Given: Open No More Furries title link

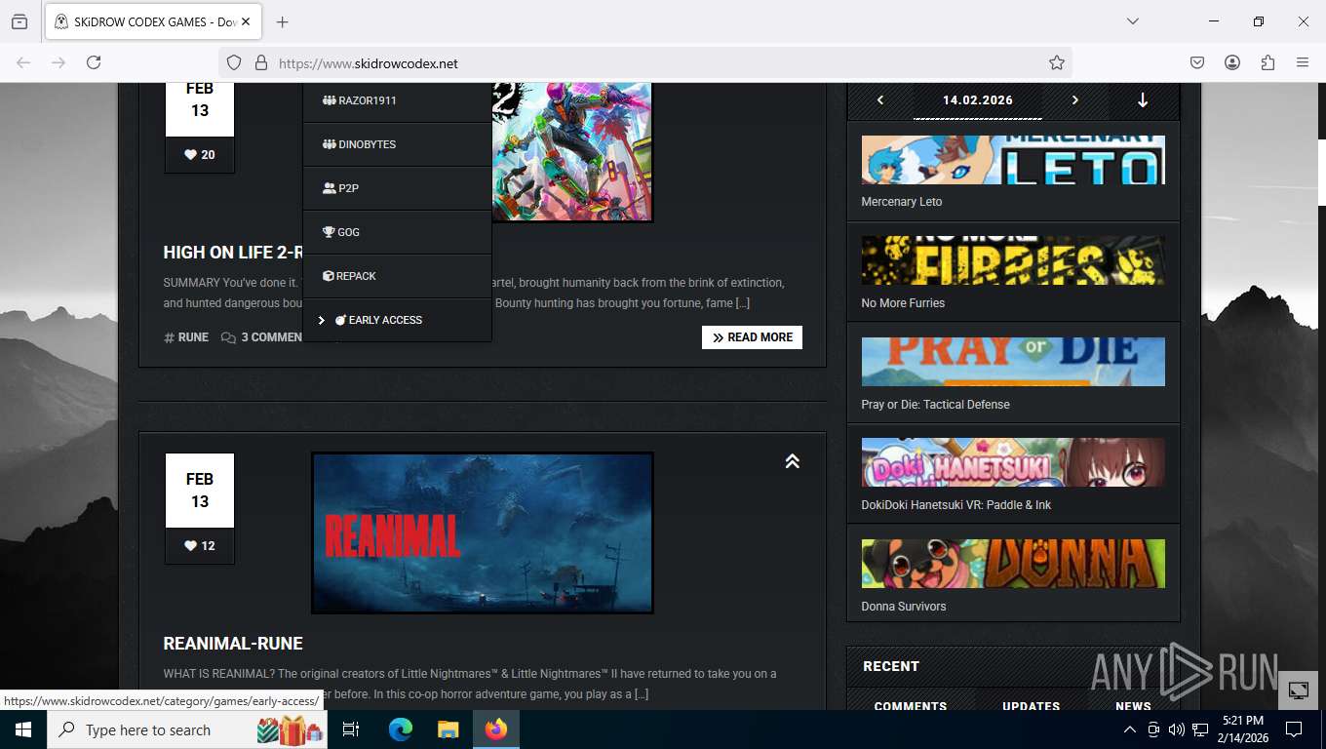Looking at the screenshot, I should click(x=903, y=303).
